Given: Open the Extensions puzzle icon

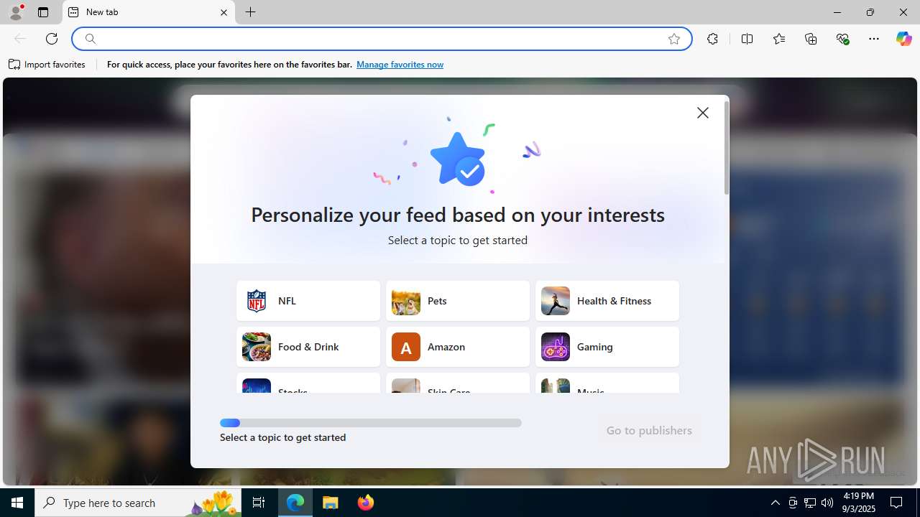Looking at the screenshot, I should 712,39.
